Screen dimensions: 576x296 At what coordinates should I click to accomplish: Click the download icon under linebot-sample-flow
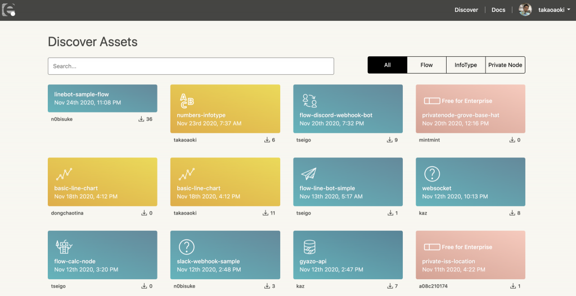point(141,119)
